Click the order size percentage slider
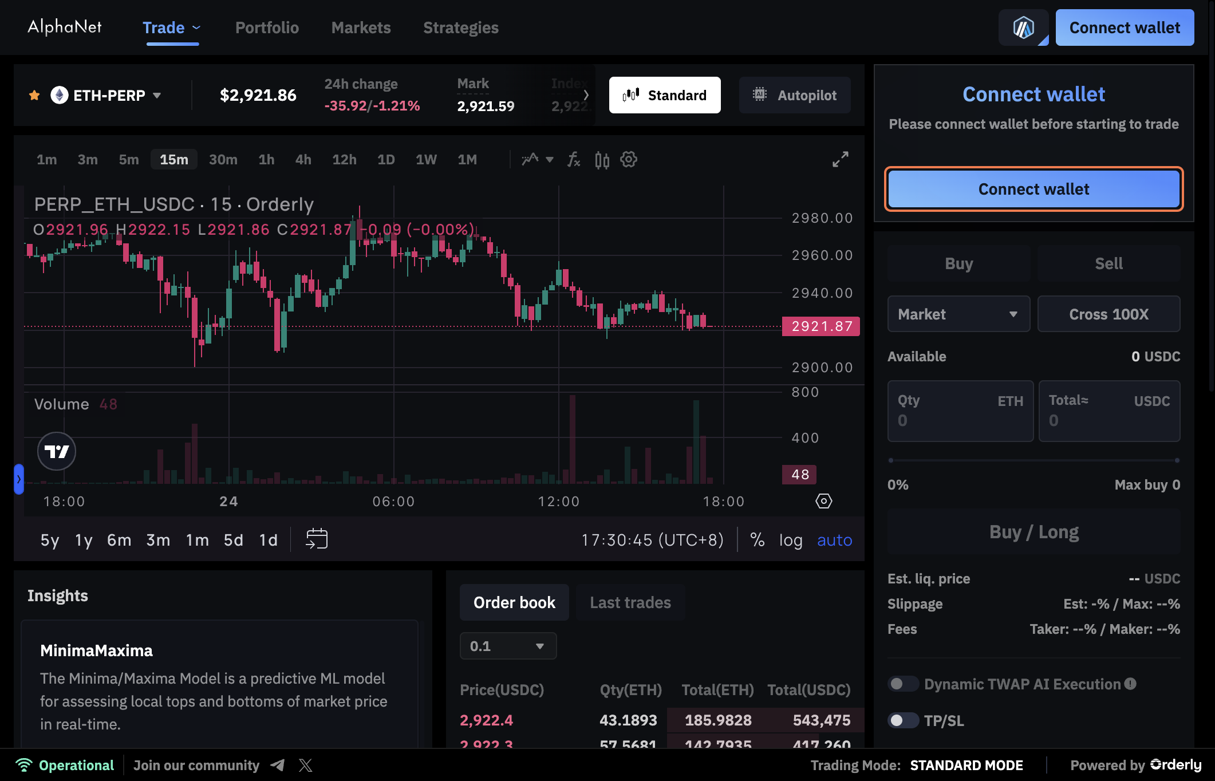1215x781 pixels. point(1033,460)
